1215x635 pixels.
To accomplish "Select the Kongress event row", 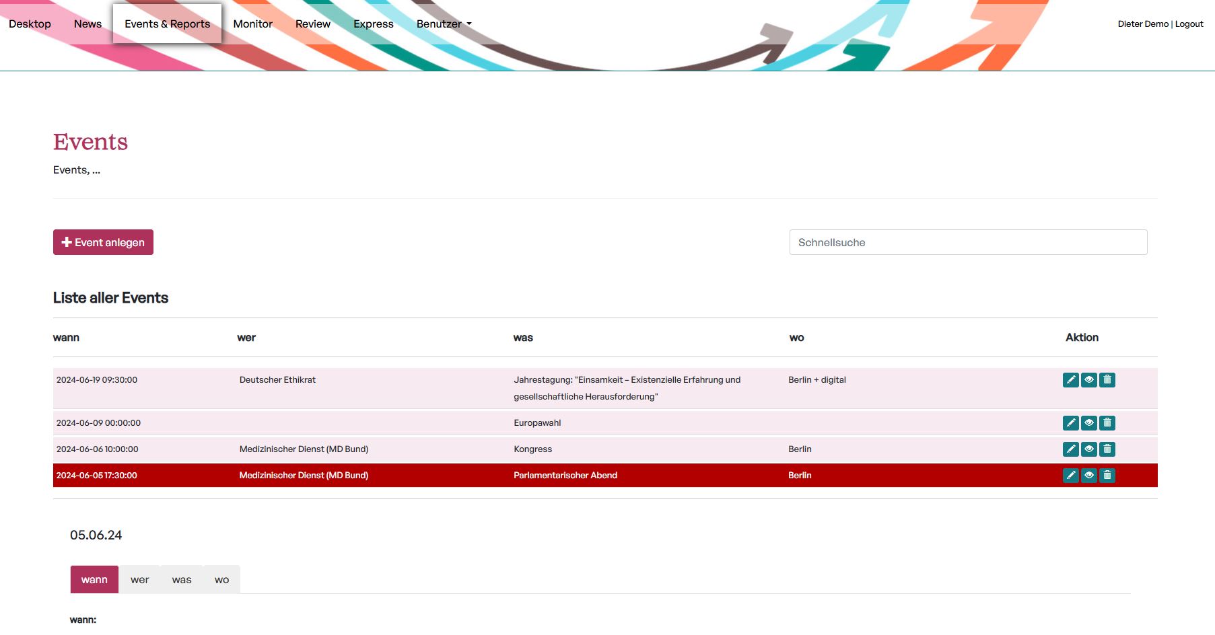I will tap(532, 449).
